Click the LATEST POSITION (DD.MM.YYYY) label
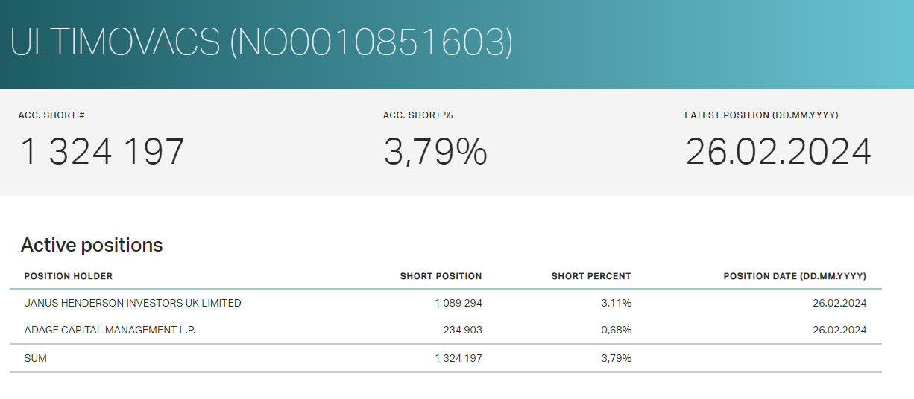The width and height of the screenshot is (914, 399). click(x=761, y=115)
